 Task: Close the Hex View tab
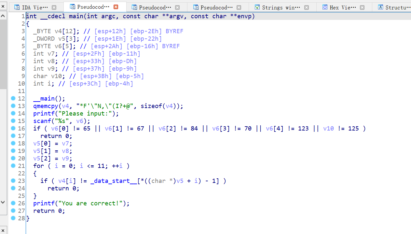(x=362, y=7)
